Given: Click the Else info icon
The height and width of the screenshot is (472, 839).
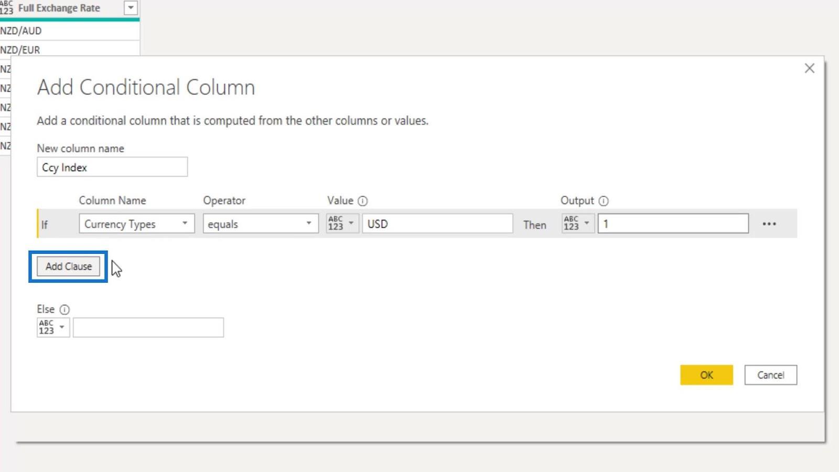Looking at the screenshot, I should (64, 309).
